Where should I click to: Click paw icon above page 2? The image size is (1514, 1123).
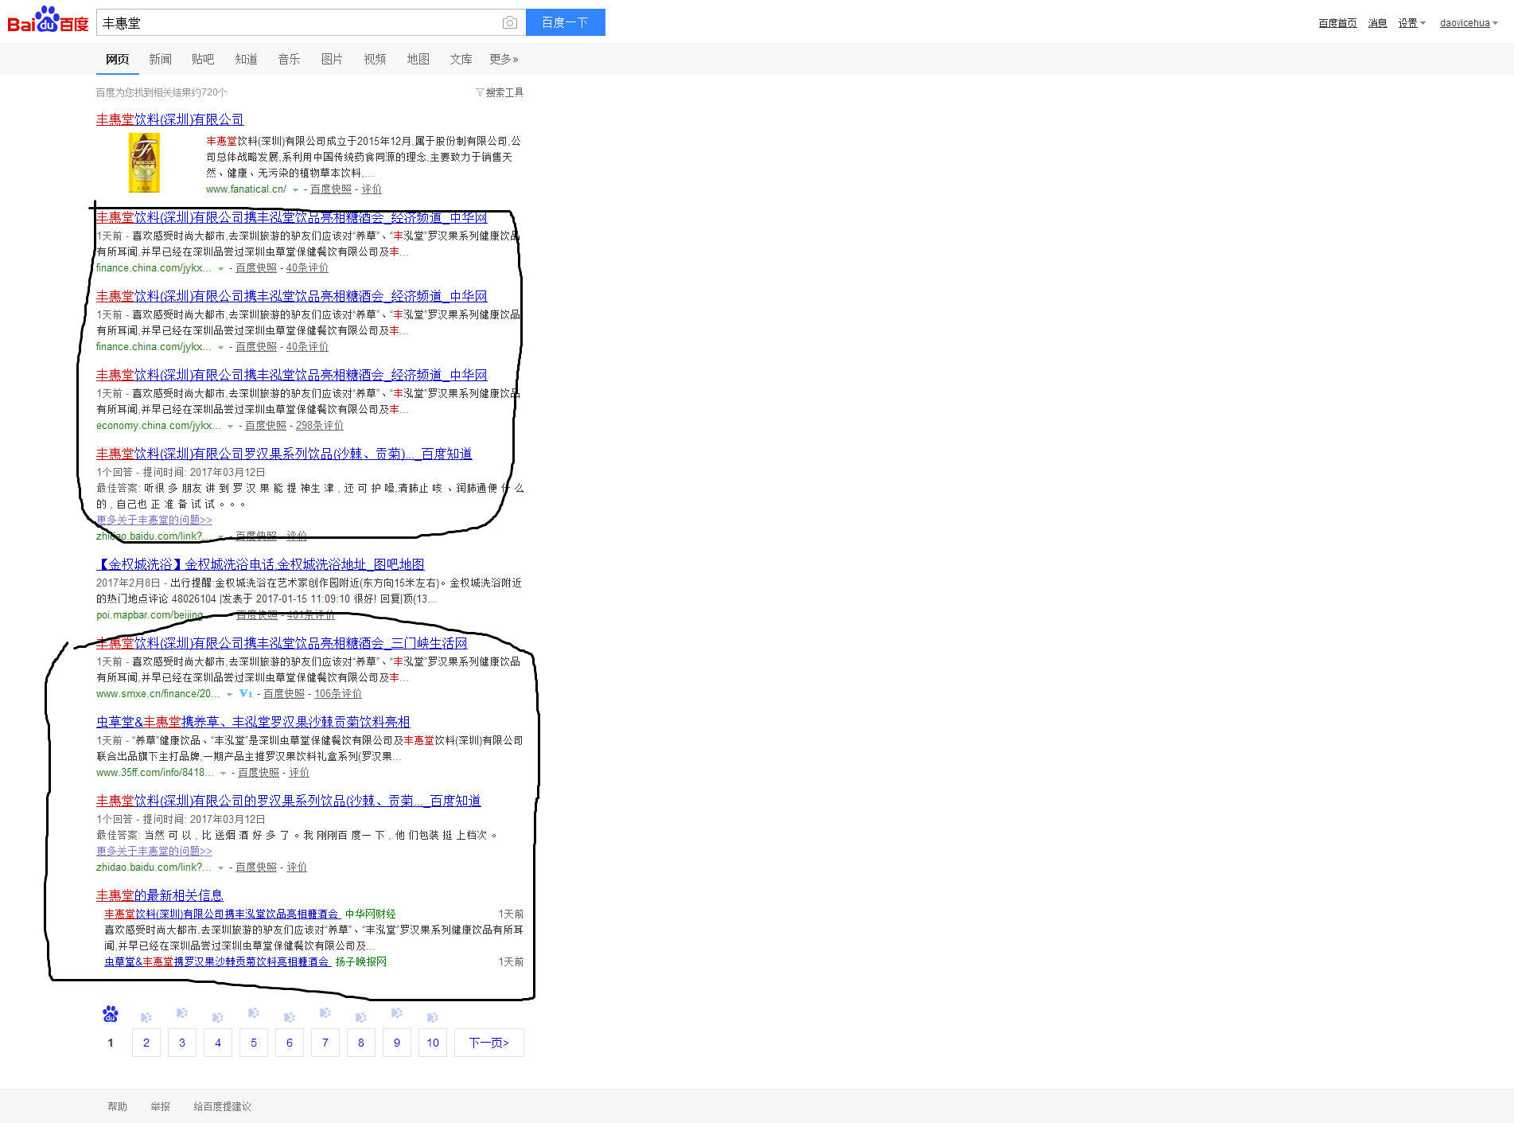(x=146, y=1017)
